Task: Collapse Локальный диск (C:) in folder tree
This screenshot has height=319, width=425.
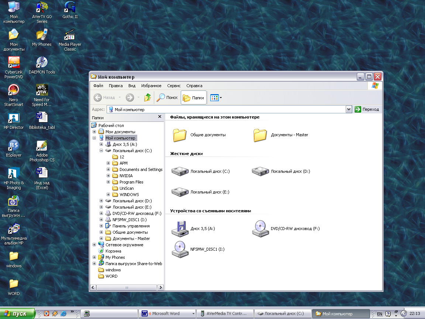Action: 101,150
